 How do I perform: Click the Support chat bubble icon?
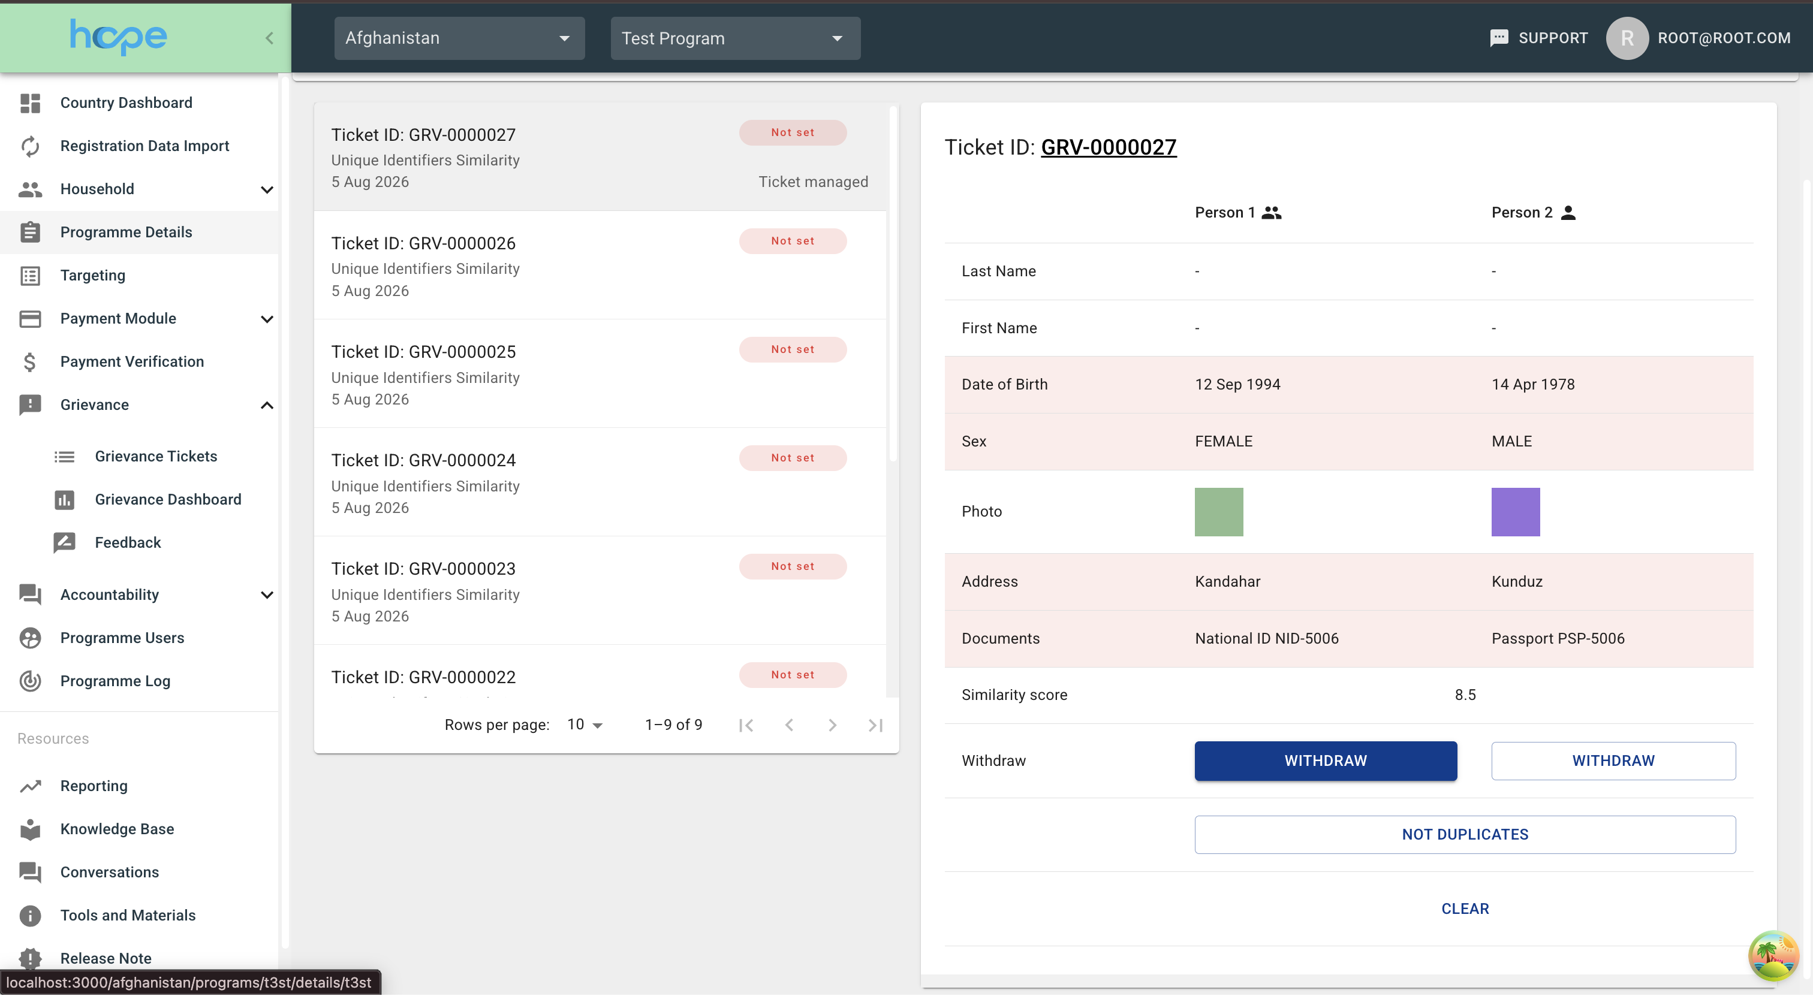coord(1499,38)
